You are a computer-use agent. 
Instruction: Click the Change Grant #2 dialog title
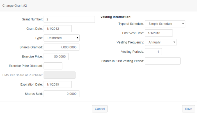coord(15,6)
